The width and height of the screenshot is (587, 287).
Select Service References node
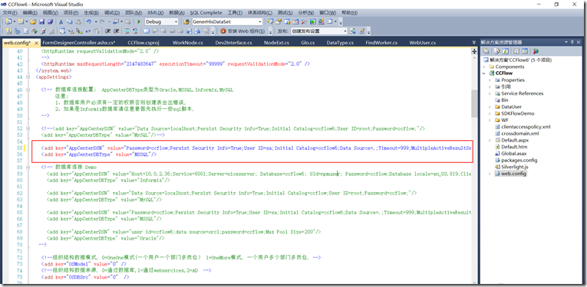[522, 93]
